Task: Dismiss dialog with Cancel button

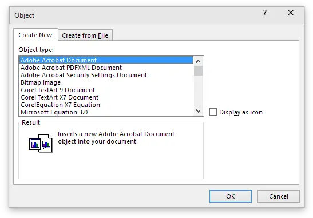Action: (279, 196)
